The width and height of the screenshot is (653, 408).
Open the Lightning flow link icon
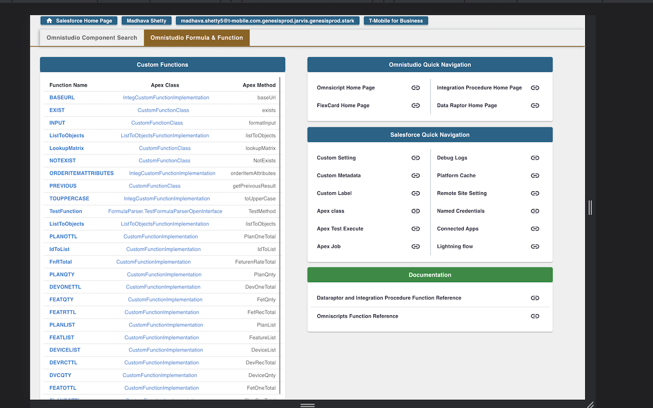coord(535,246)
